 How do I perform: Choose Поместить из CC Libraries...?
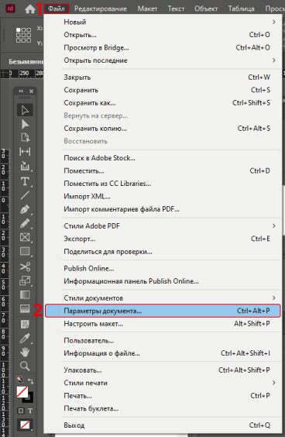163,184
